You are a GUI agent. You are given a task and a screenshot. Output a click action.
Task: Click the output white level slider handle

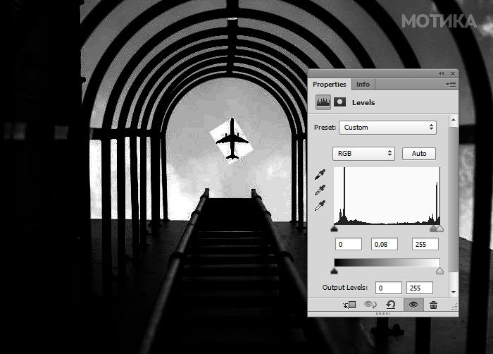click(x=440, y=271)
